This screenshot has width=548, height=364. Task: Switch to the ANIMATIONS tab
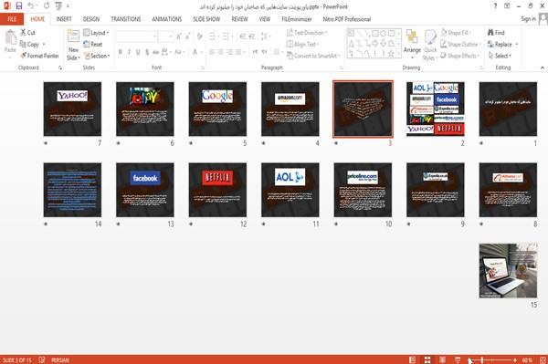click(167, 19)
